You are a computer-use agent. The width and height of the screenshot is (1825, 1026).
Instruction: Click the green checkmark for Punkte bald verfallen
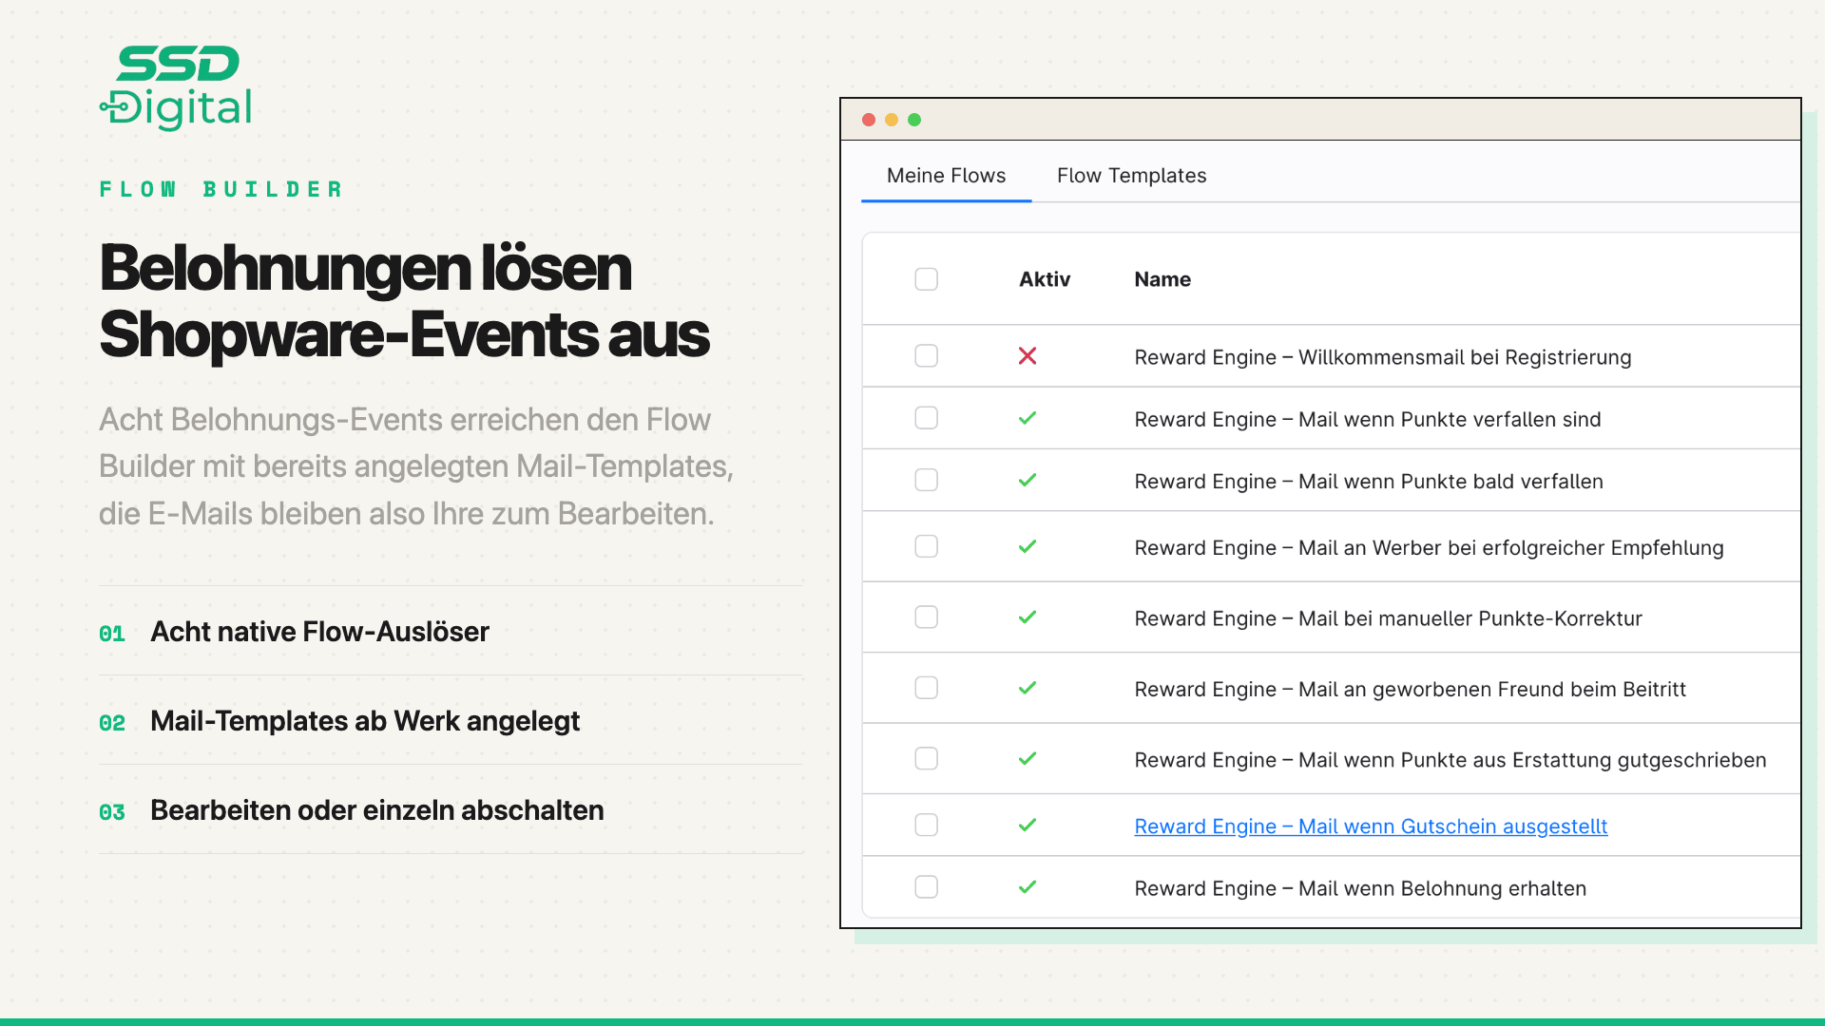click(1028, 480)
